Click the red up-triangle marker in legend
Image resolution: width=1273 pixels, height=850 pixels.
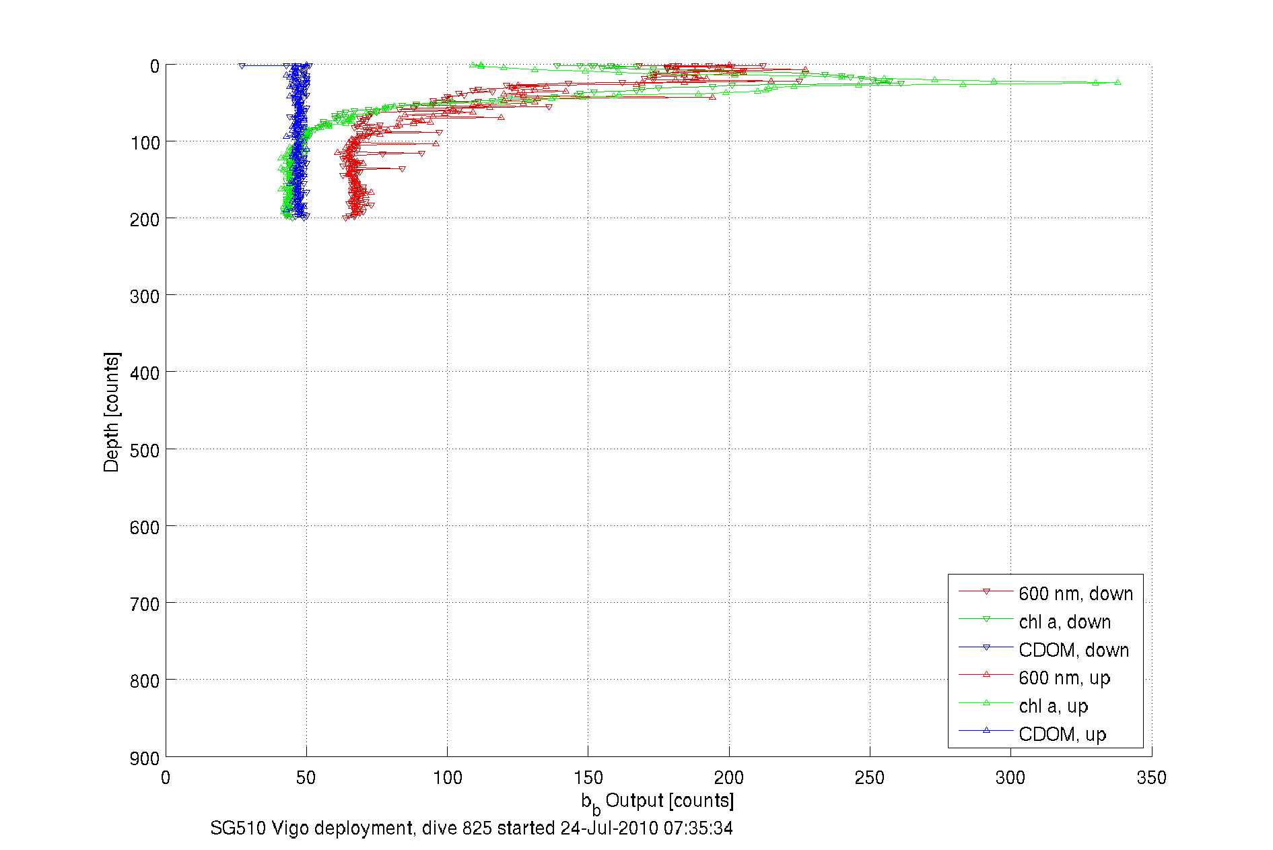(x=986, y=674)
